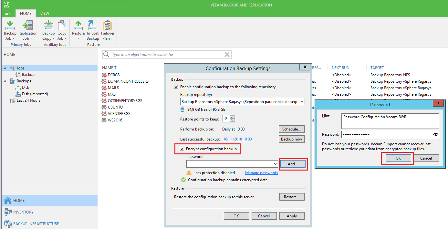The height and width of the screenshot is (229, 448).
Task: Toggle Encrypt configuration backup option
Action: (x=183, y=149)
